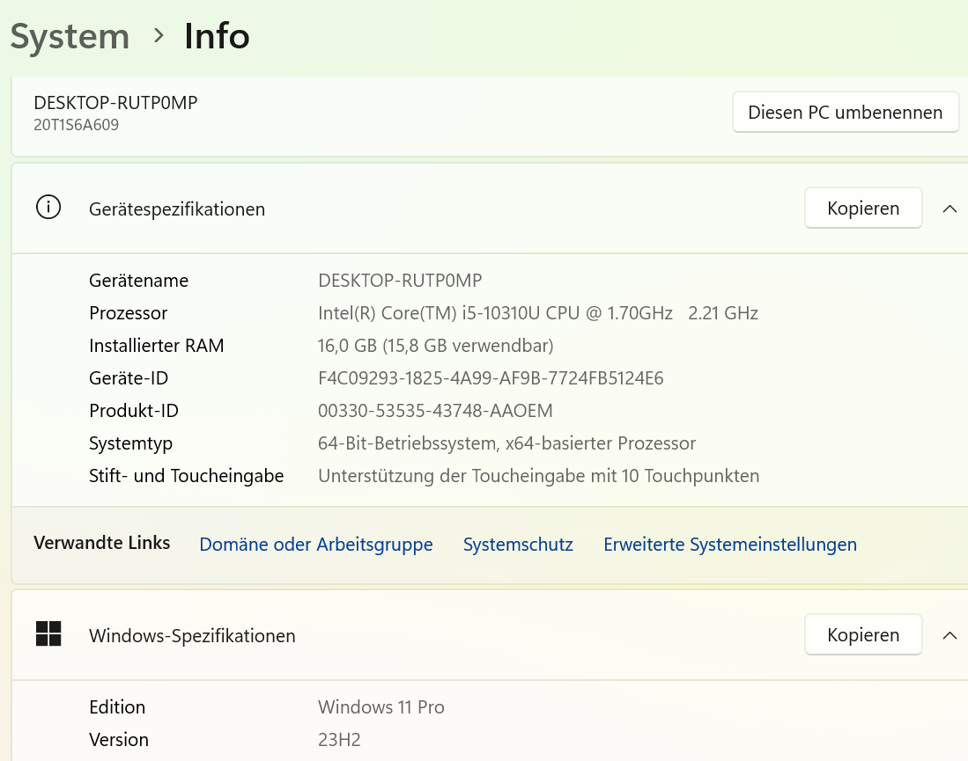Click Diesen PC umbenennen button

tap(846, 113)
